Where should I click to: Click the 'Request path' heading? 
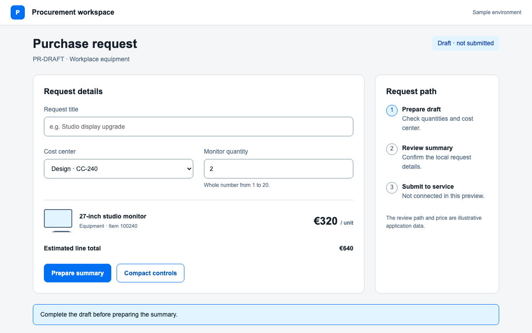click(x=411, y=91)
